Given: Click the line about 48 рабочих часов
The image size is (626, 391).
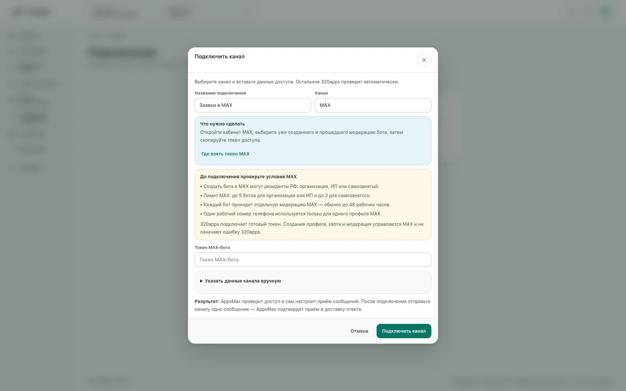Looking at the screenshot, I should pos(295,205).
